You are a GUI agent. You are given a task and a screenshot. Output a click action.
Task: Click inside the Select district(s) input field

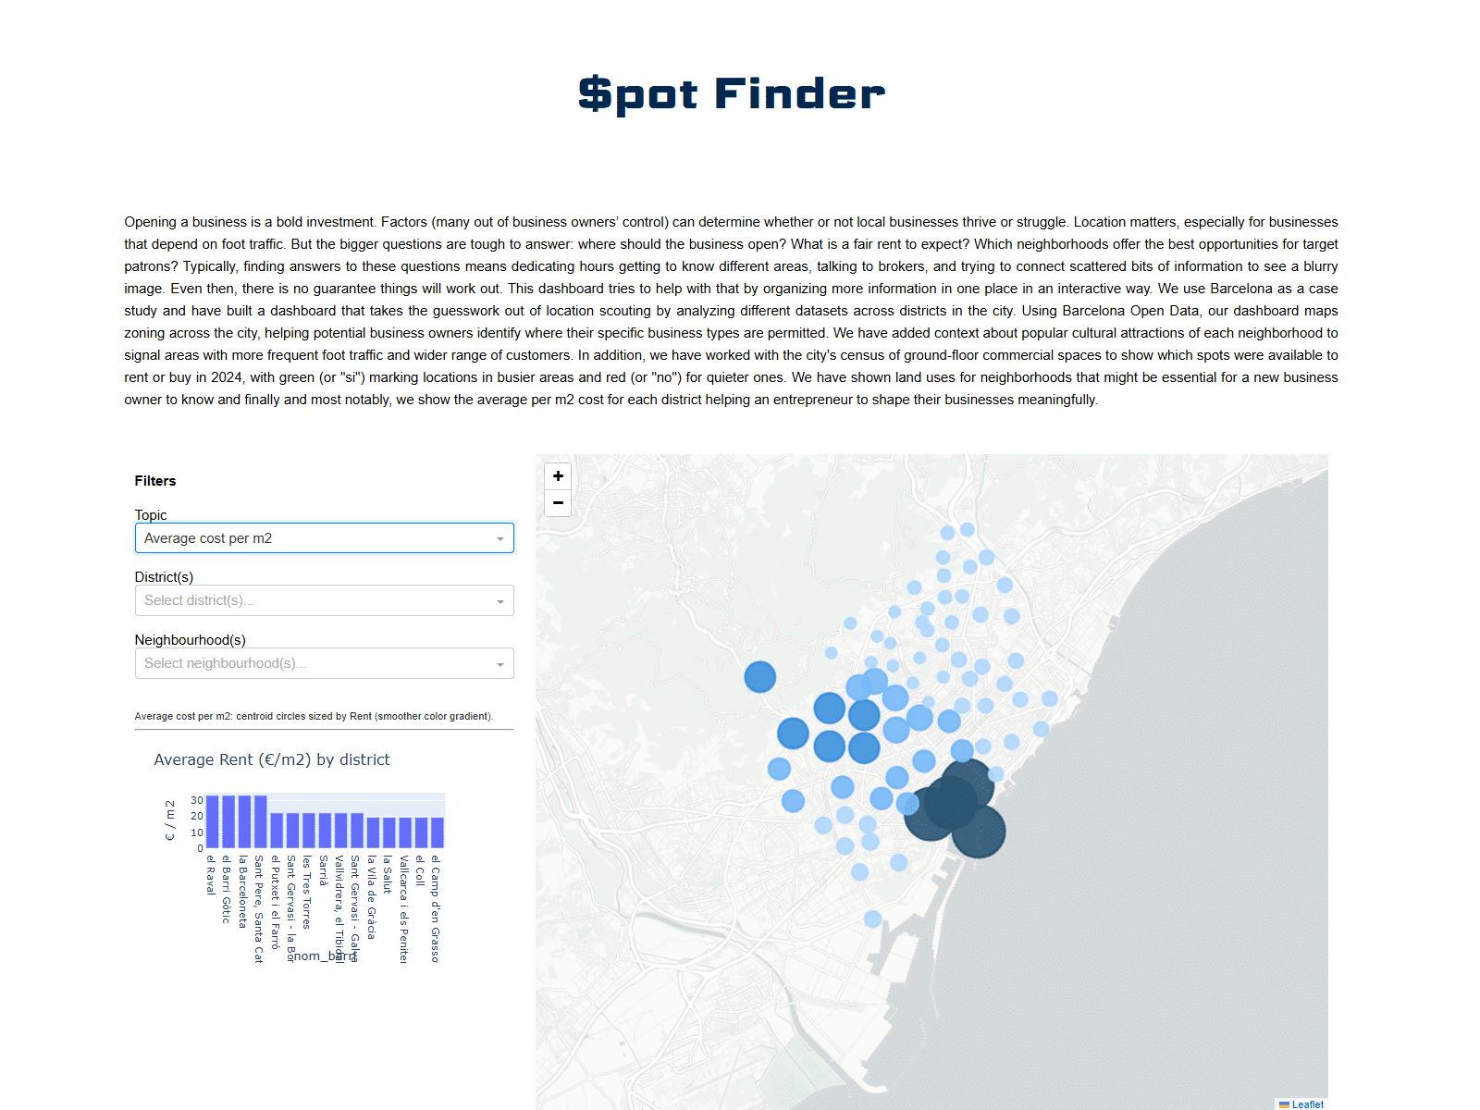[x=305, y=600]
